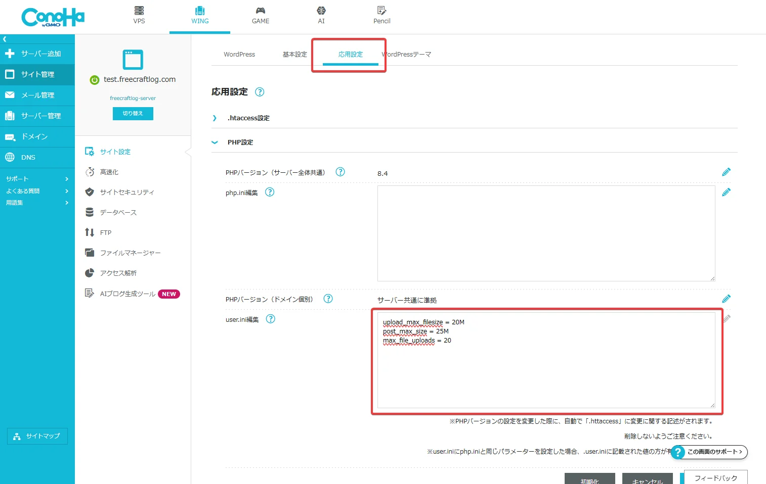Switch to the 応用設定 tab
Screen dimensions: 766x484
pos(351,55)
